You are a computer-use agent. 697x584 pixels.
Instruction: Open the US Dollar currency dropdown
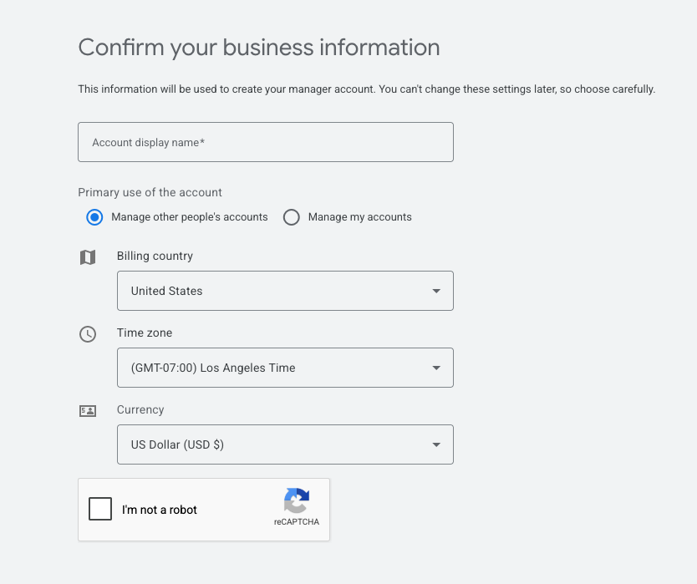coord(285,444)
